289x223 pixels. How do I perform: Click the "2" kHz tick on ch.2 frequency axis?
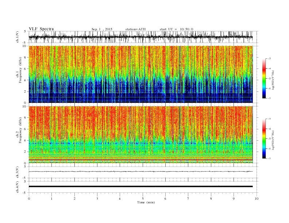[x=25, y=152]
